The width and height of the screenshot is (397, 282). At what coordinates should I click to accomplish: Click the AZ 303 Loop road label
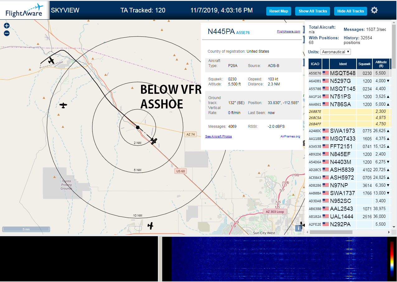275,212
